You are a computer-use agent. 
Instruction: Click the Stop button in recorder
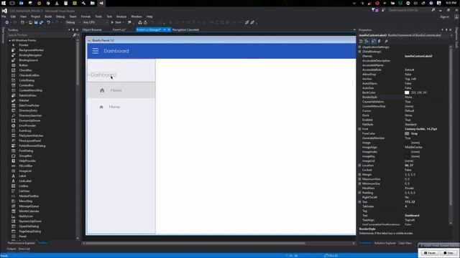[448, 253]
